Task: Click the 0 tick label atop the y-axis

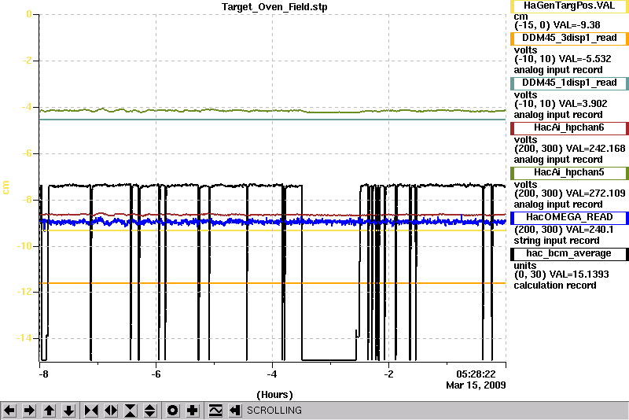Action: pos(29,14)
